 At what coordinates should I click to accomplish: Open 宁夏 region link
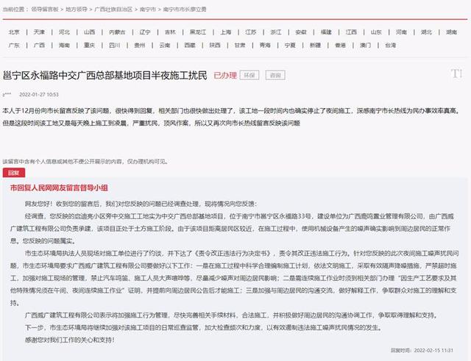290,45
